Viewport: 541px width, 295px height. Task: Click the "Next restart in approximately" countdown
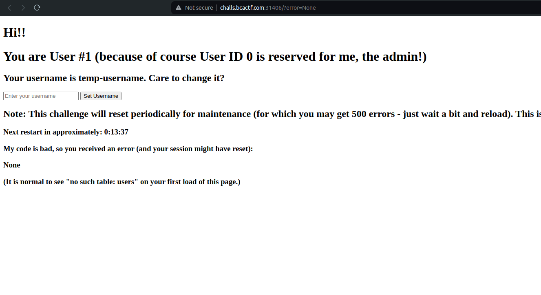66,132
